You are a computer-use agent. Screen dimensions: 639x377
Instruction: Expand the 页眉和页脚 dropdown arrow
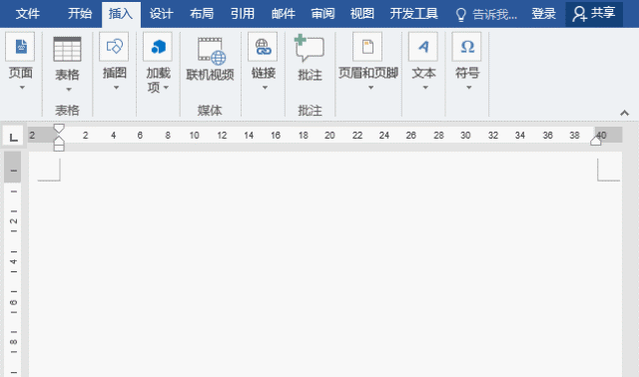coord(370,88)
